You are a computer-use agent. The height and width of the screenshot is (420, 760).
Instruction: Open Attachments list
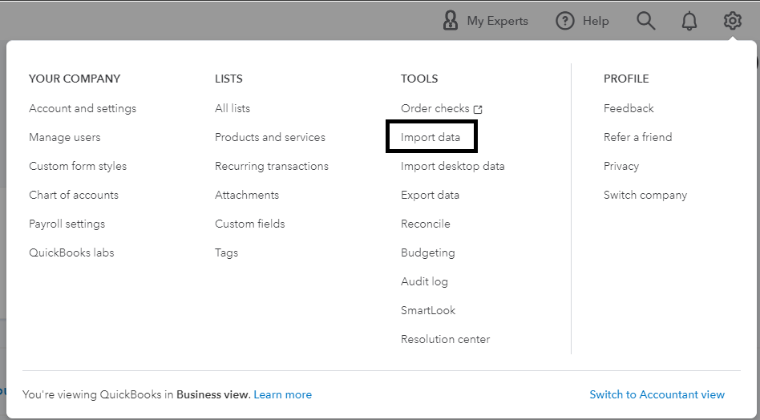click(x=247, y=195)
